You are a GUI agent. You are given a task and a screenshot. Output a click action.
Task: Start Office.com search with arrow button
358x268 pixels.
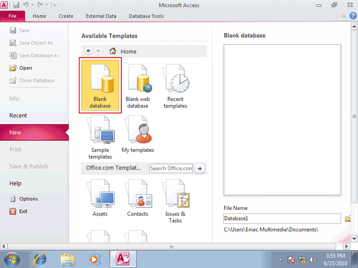[200, 169]
